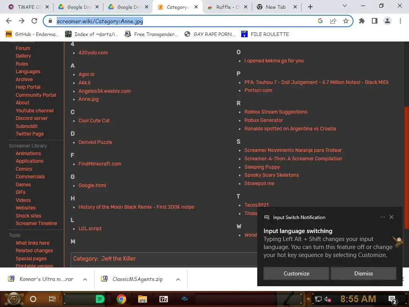Open the steampunk Start button
The width and height of the screenshot is (409, 307).
(x=13, y=299)
